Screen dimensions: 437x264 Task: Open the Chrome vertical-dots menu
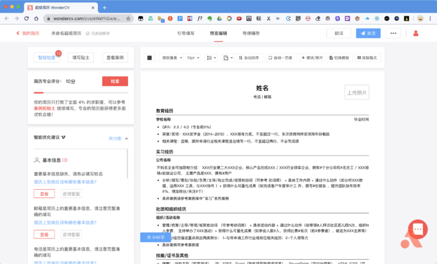[x=430, y=18]
